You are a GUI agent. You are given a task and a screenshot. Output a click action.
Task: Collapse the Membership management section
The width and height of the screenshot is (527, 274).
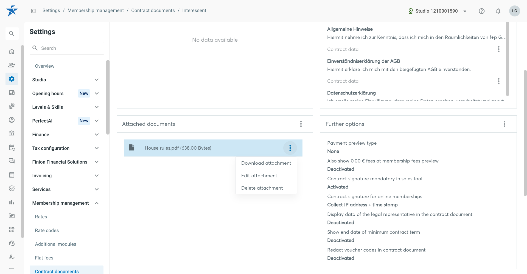[x=65, y=203]
